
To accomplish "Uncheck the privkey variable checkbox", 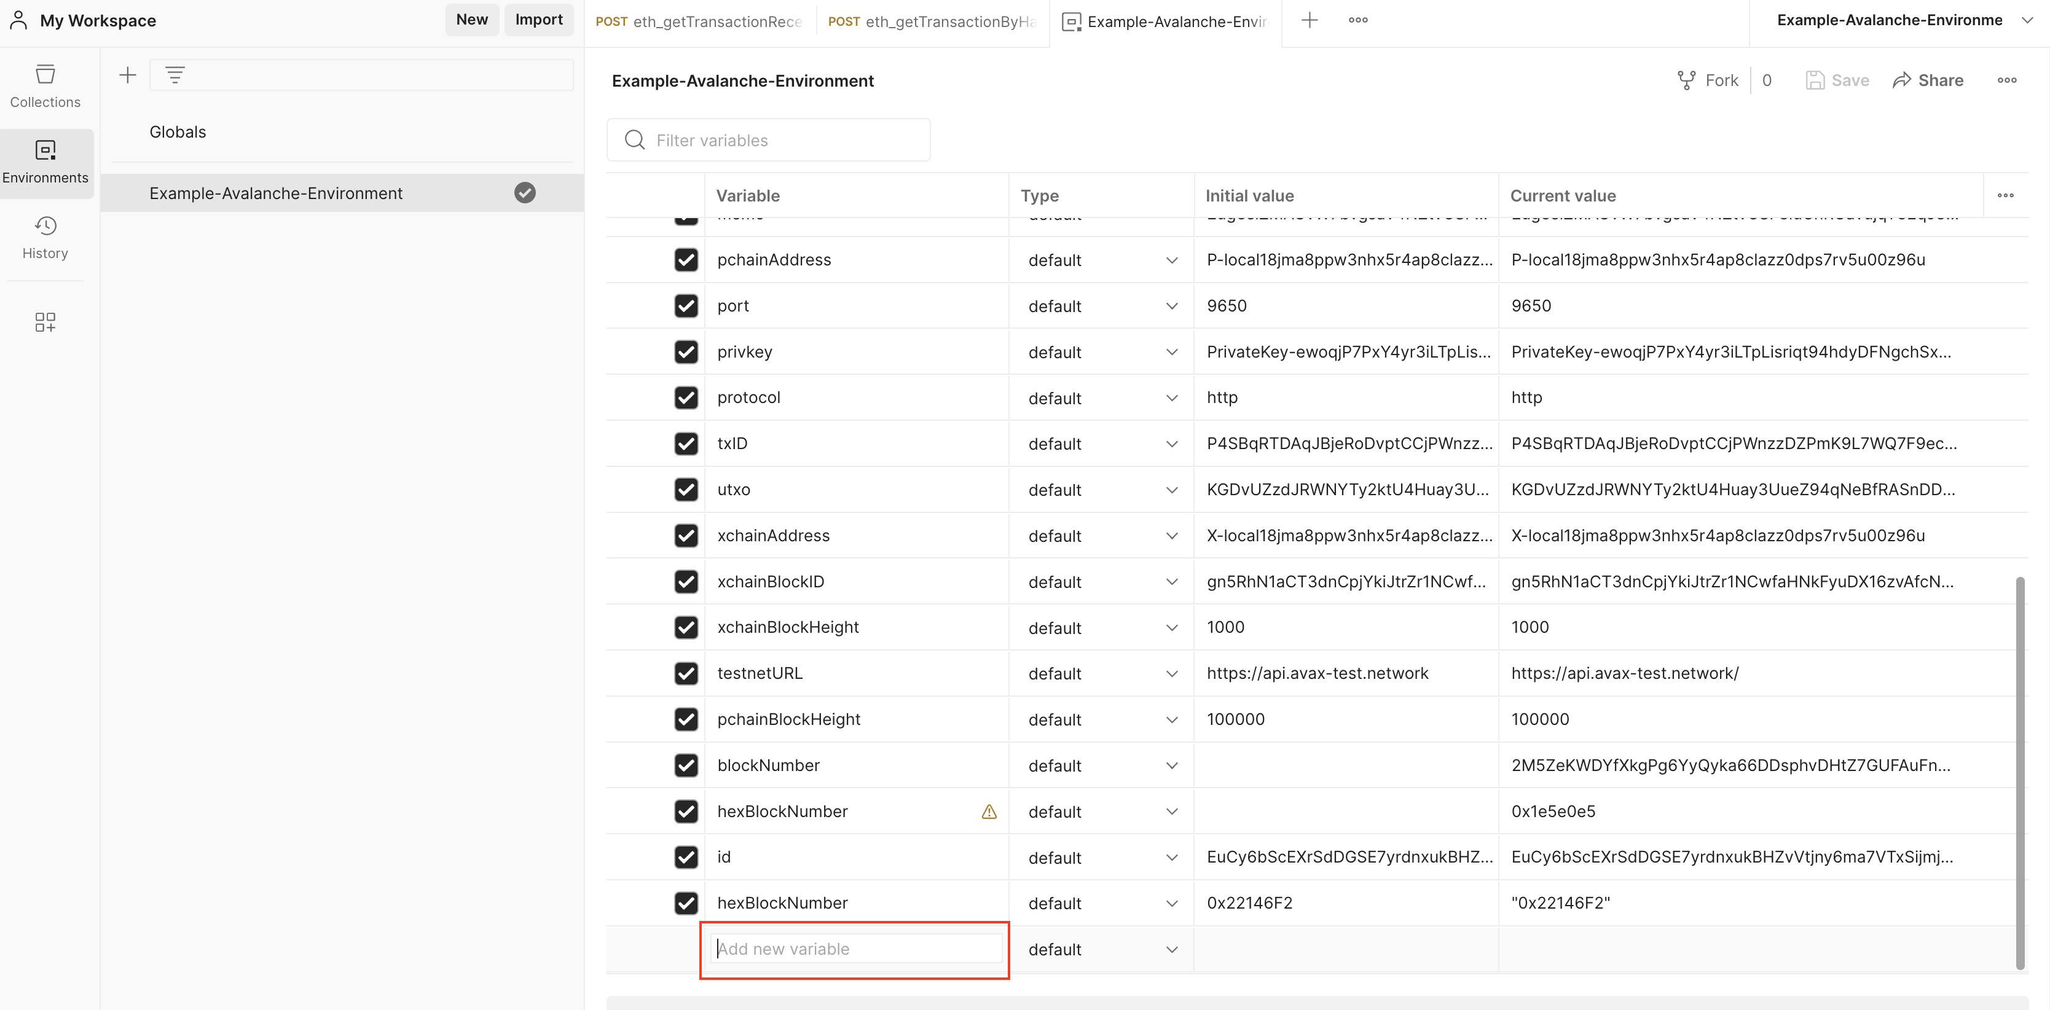I will (686, 352).
